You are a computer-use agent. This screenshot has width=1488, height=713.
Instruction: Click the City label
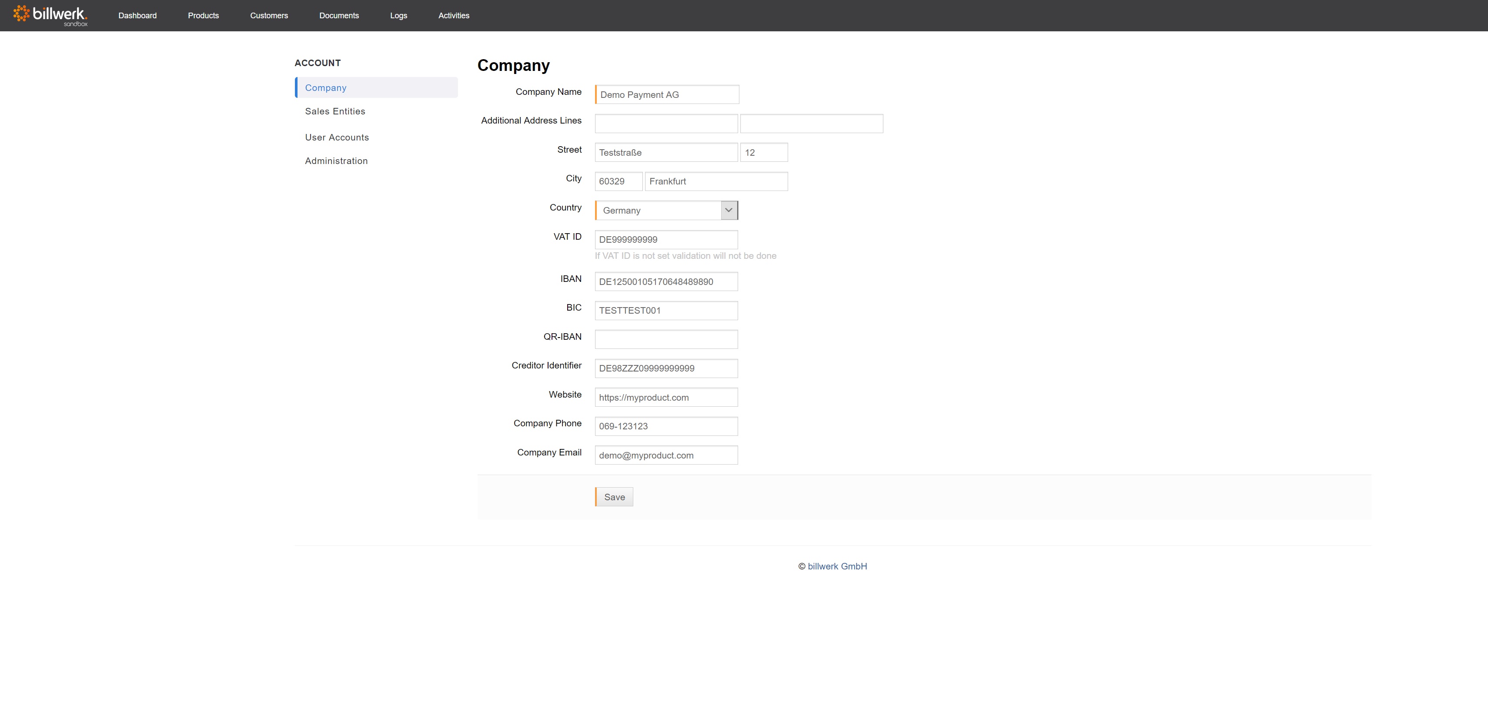point(574,178)
